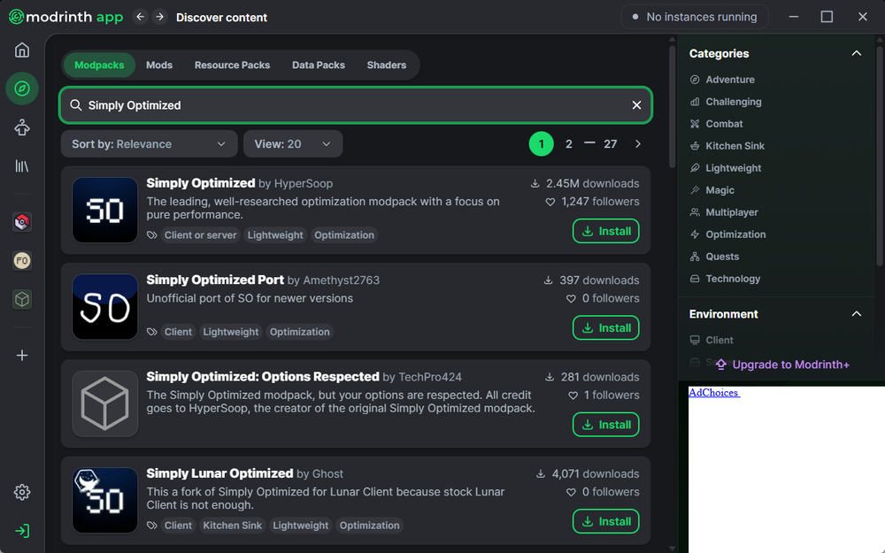Open the Simply Lunar Optimized pack thumbnail
Image resolution: width=885 pixels, height=553 pixels.
104,500
